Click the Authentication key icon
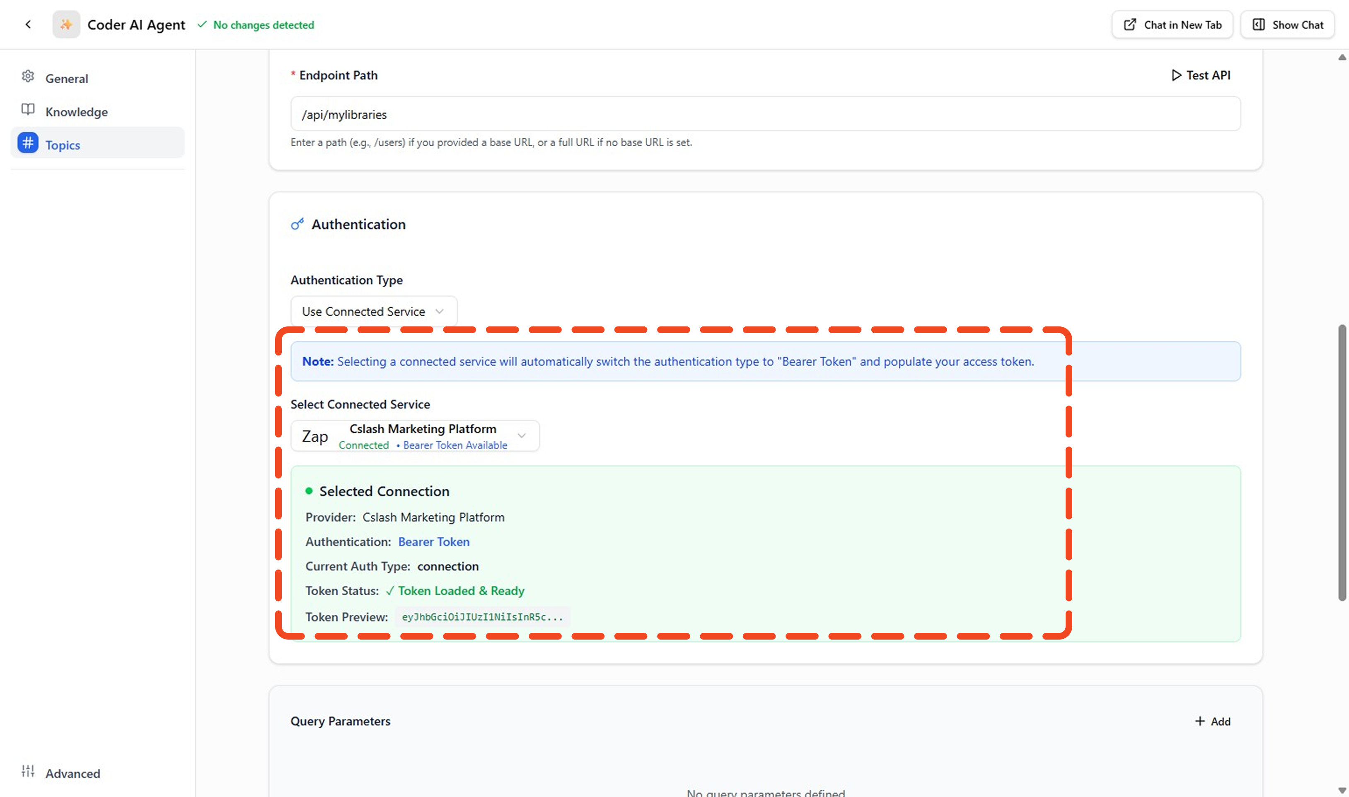 (297, 224)
